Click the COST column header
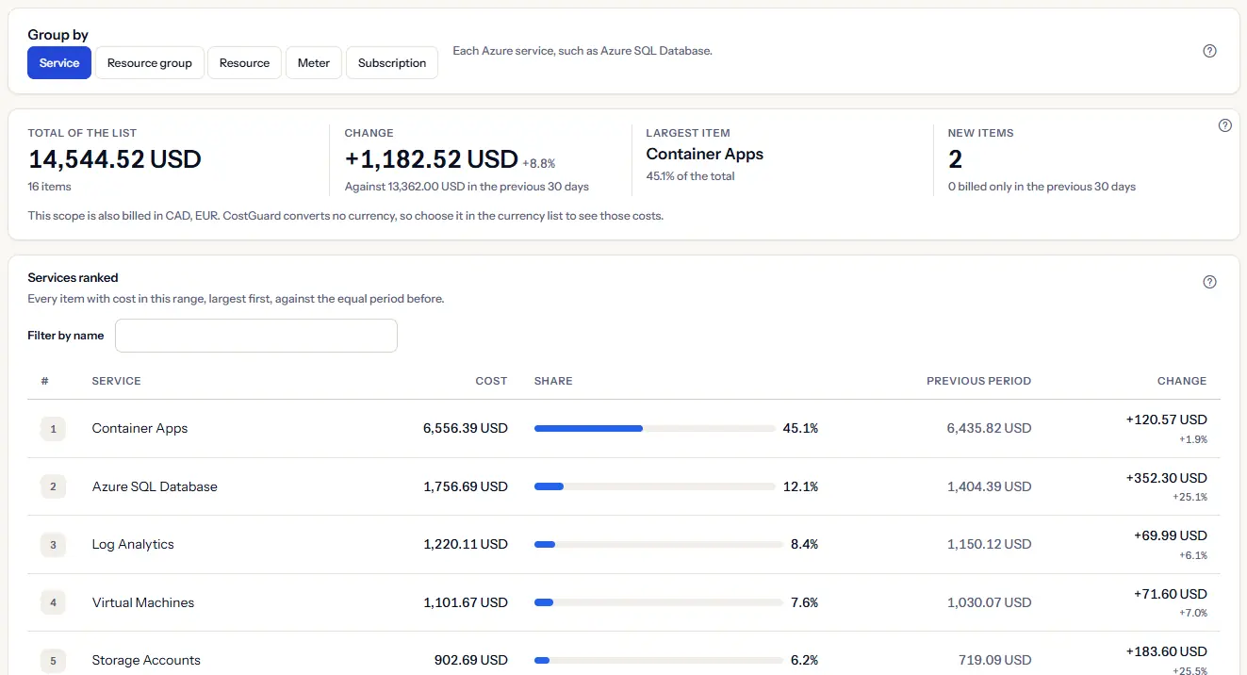 (491, 381)
